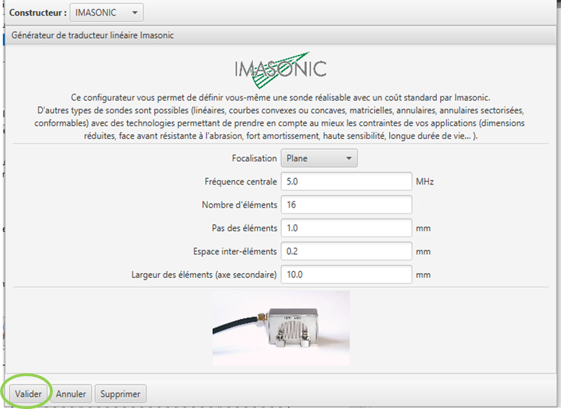
Task: Click the Fréquence centrale label
Action: (240, 181)
